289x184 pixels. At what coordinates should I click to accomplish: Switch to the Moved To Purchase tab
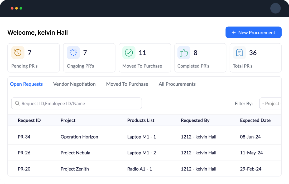pos(127,84)
